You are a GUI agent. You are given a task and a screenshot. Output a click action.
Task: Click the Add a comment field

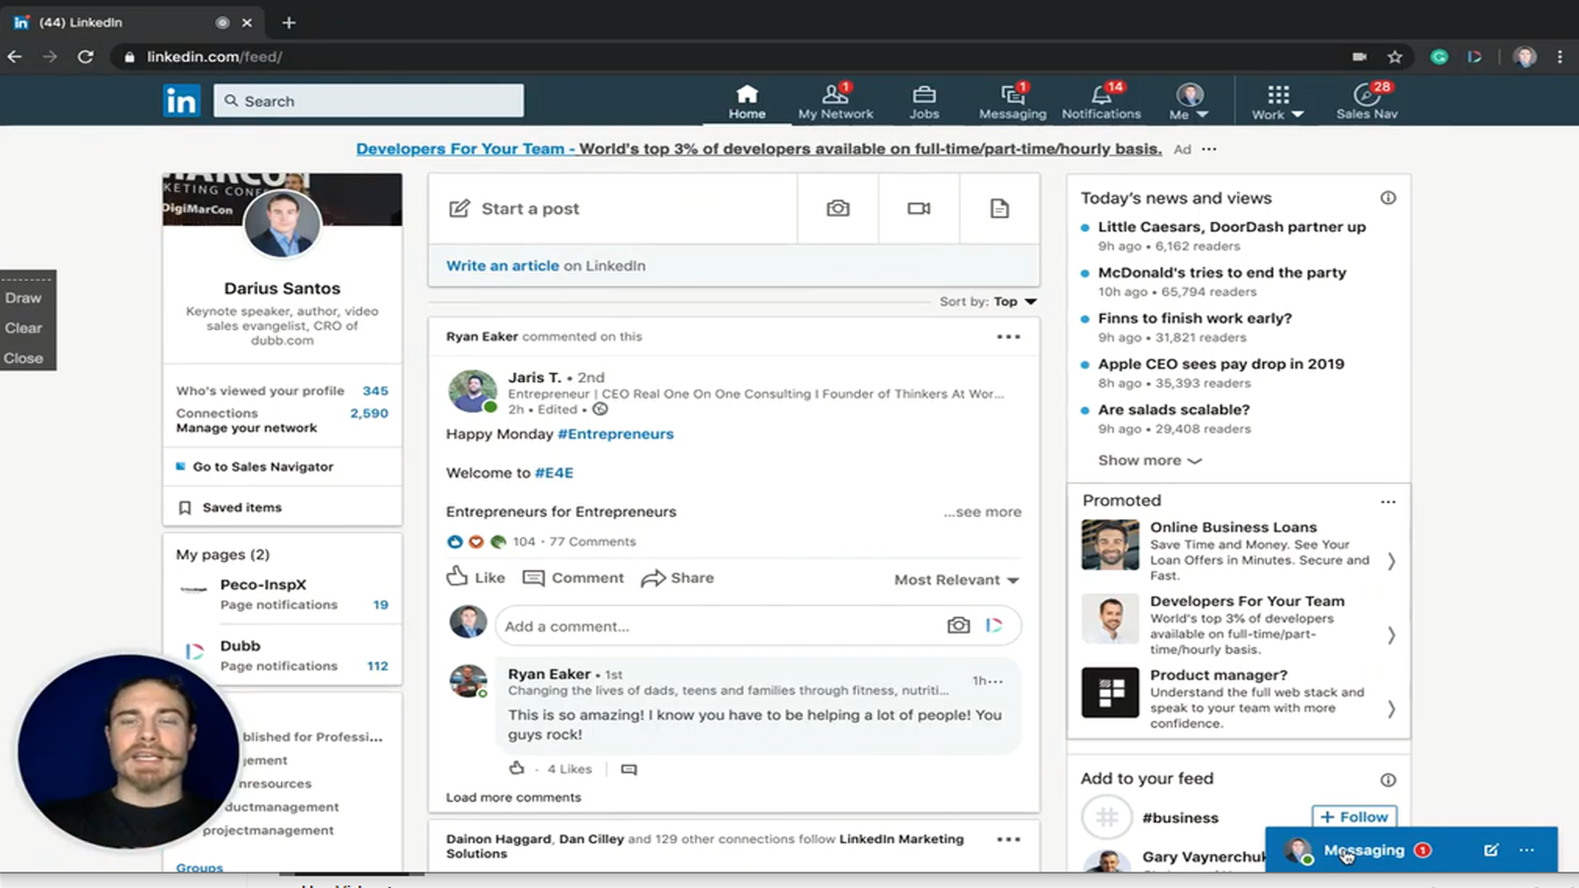pos(758,626)
